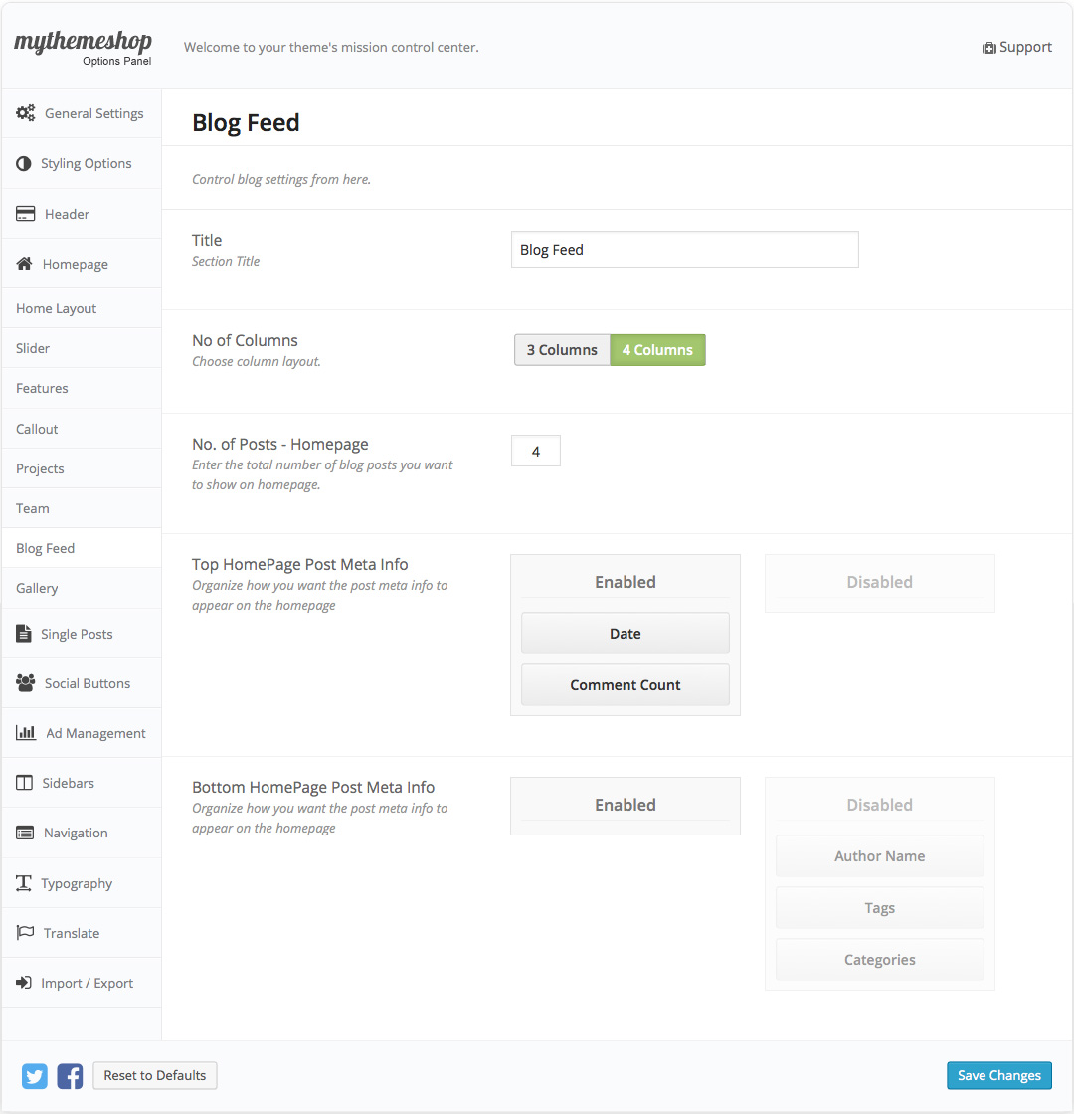Image resolution: width=1074 pixels, height=1114 pixels.
Task: Click the Typography letter-T icon
Action: pos(23,883)
